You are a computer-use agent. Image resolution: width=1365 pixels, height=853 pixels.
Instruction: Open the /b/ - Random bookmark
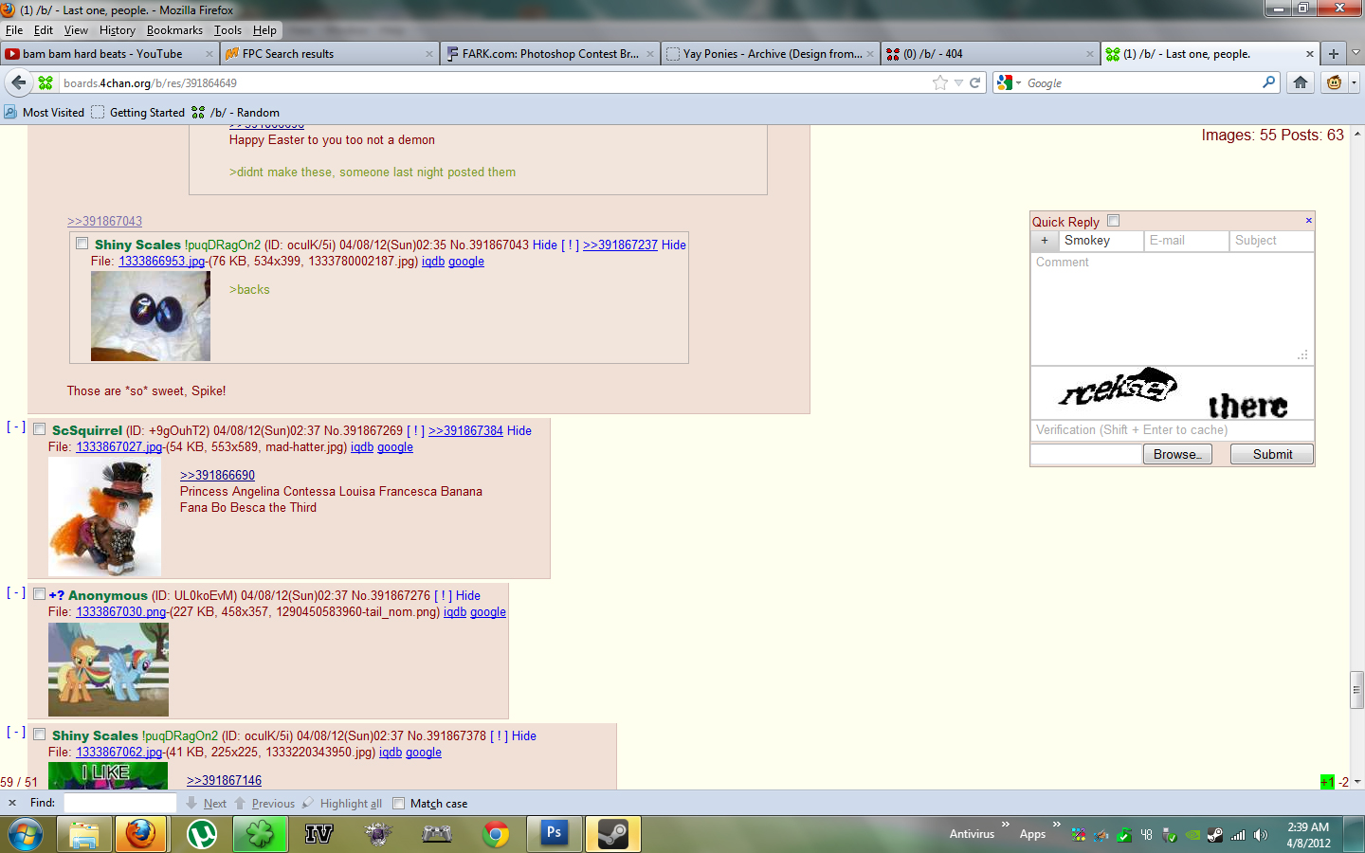click(x=236, y=112)
